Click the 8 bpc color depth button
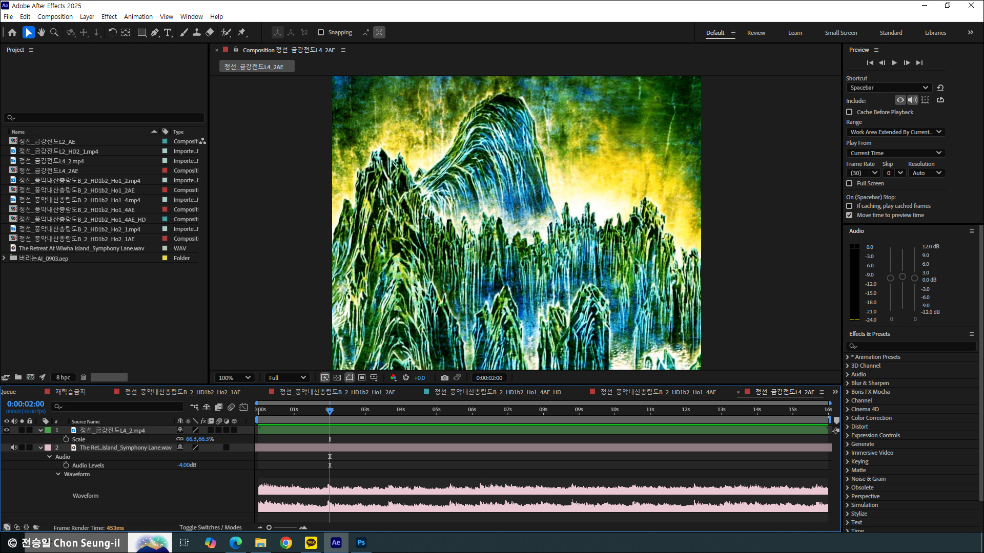Screen dimensions: 984x553 point(64,377)
